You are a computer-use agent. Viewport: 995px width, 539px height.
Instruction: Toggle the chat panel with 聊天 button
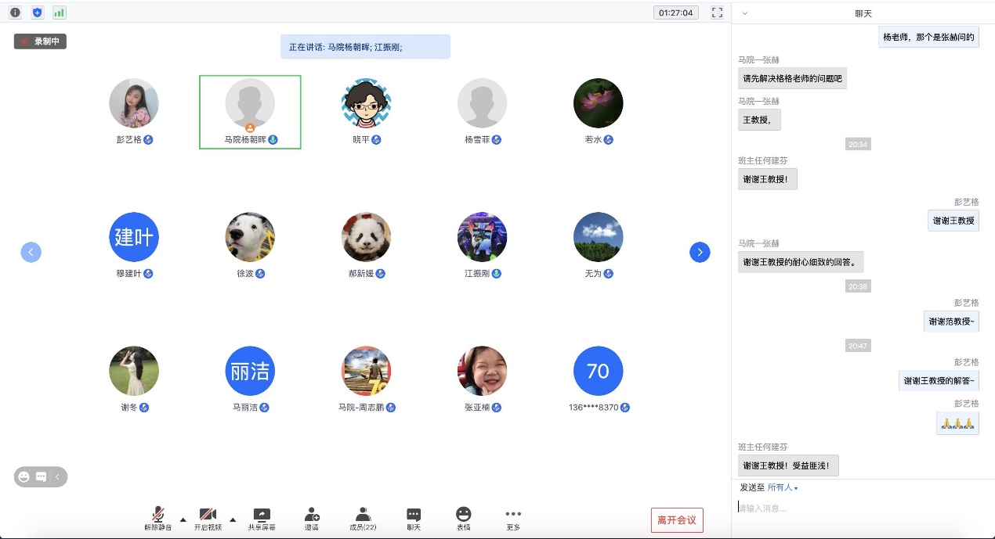click(x=414, y=519)
